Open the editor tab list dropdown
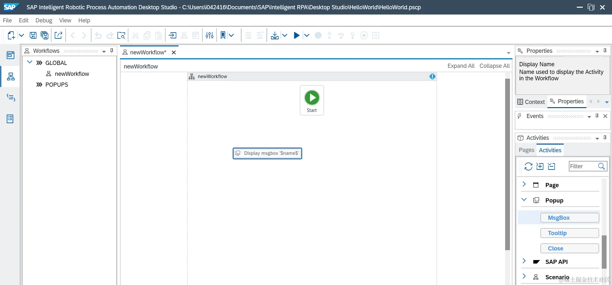Image resolution: width=612 pixels, height=285 pixels. tap(509, 53)
